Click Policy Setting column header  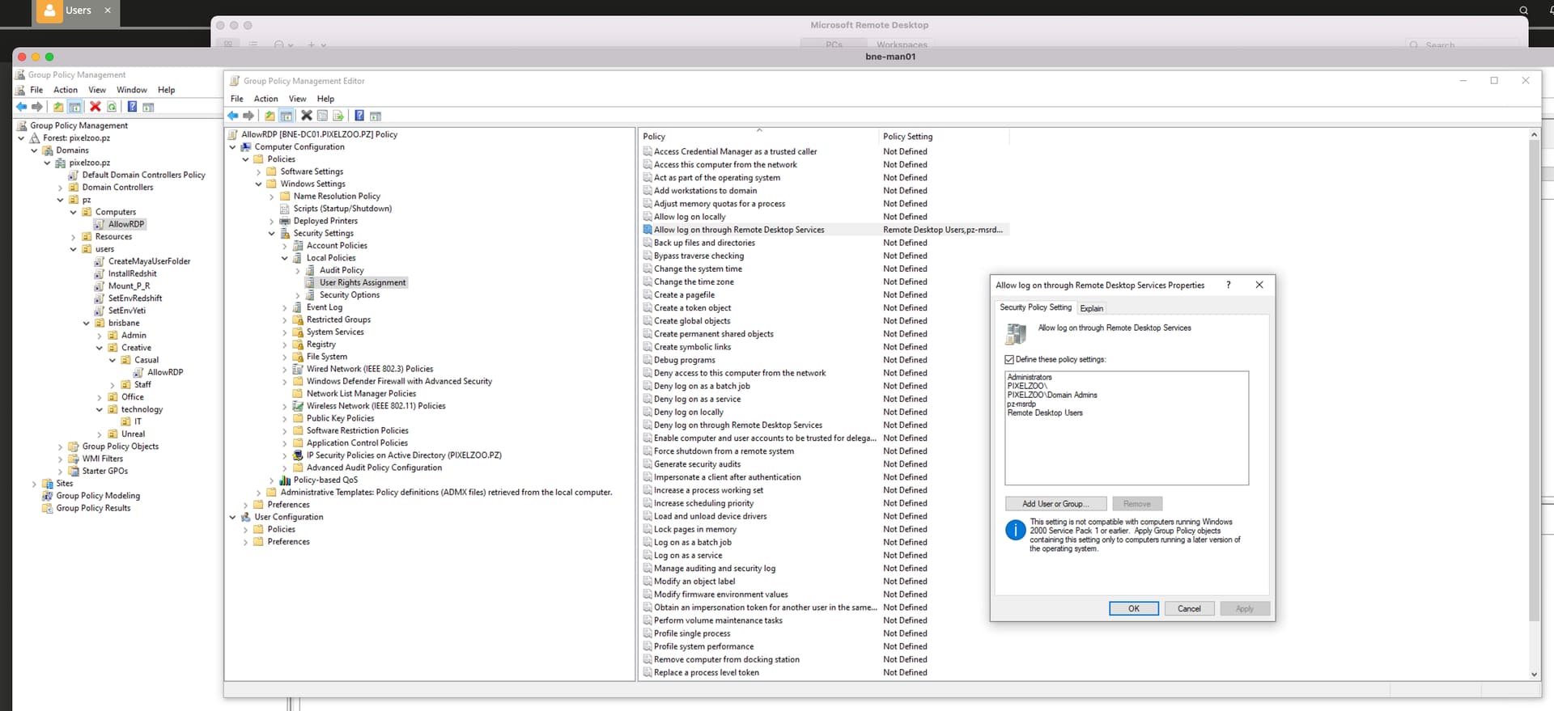click(x=943, y=136)
